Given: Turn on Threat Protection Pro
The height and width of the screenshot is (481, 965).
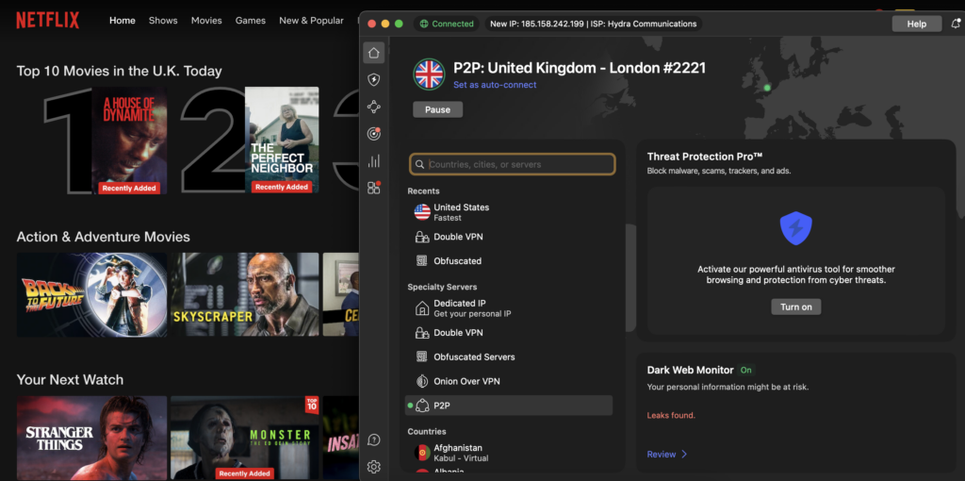Looking at the screenshot, I should (x=795, y=307).
